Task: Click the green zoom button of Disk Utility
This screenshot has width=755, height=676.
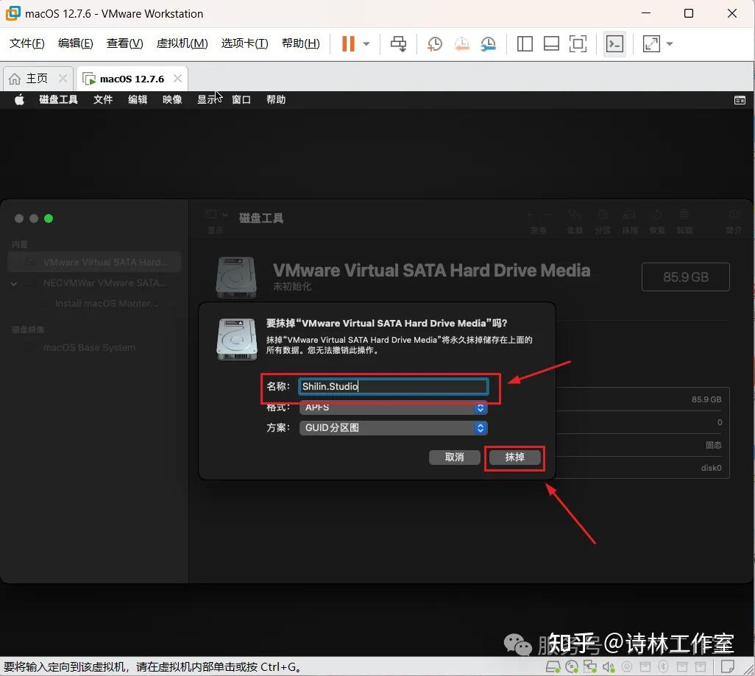Action: pos(49,218)
